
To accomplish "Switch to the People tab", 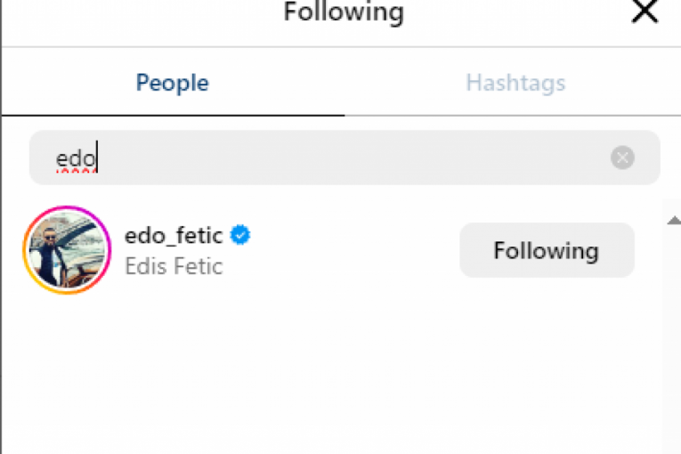I will (x=173, y=83).
